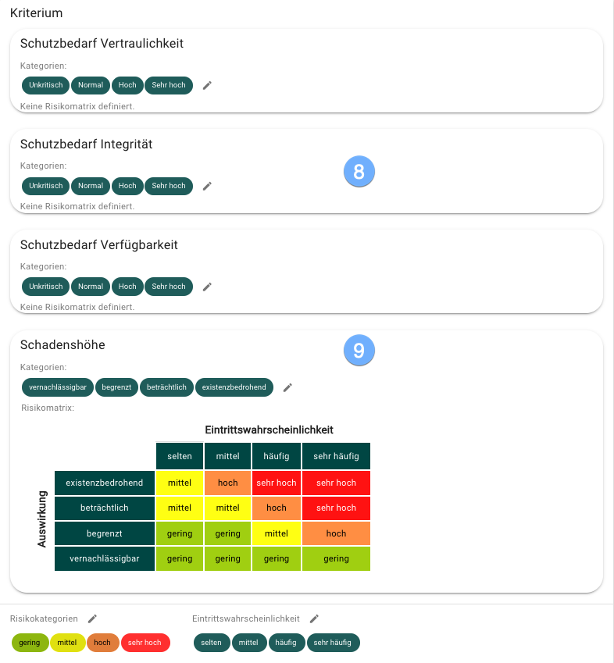The width and height of the screenshot is (614, 663).
Task: Select matrix cell existenzbedrohend / selten
Action: [x=180, y=483]
